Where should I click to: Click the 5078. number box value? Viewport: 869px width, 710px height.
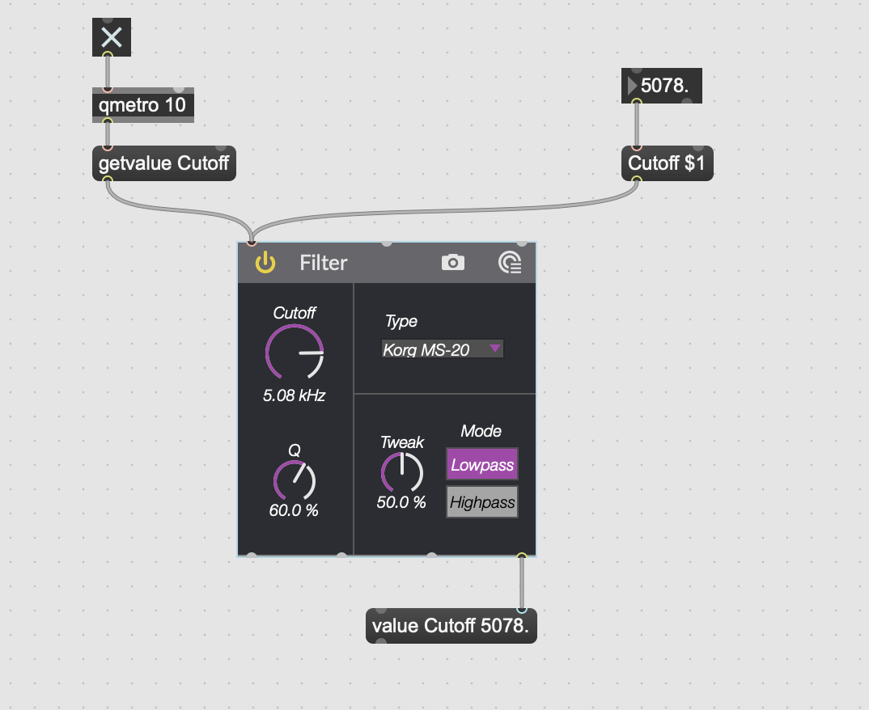point(664,86)
